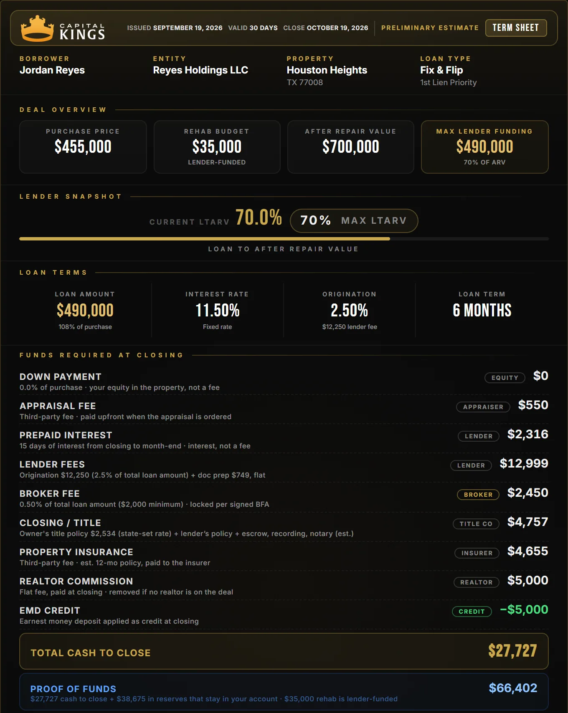Click the EQUITY tag on Down Payment row
Screen dimensions: 568x713
(505, 378)
